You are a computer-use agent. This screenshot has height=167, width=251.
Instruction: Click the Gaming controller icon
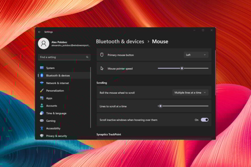pyautogui.click(x=42, y=121)
